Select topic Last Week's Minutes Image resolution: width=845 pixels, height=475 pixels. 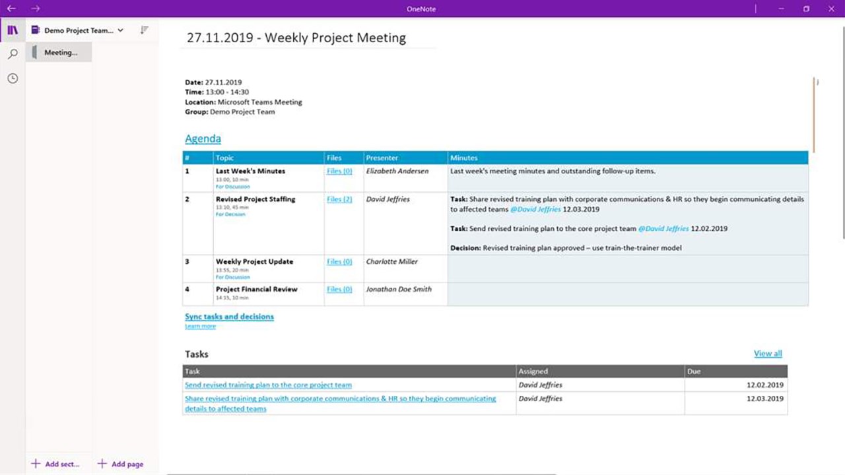click(250, 171)
